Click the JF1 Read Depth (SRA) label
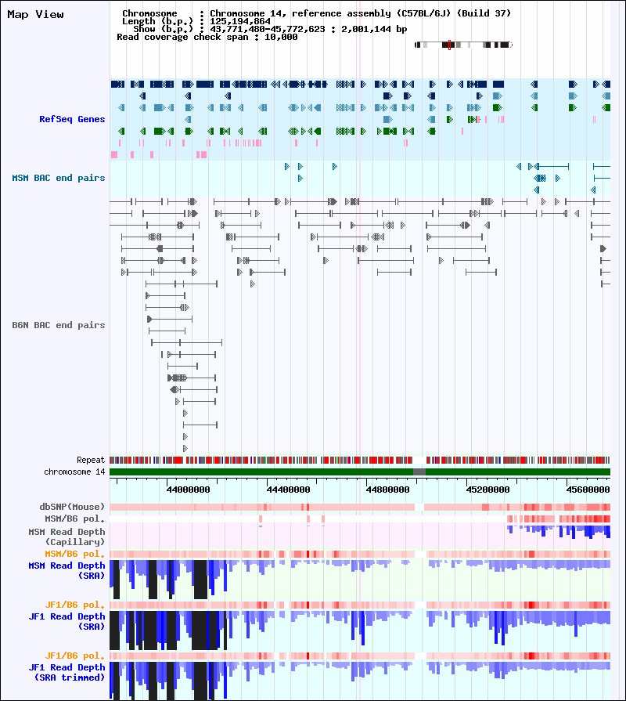This screenshot has height=701, width=626. click(x=67, y=621)
